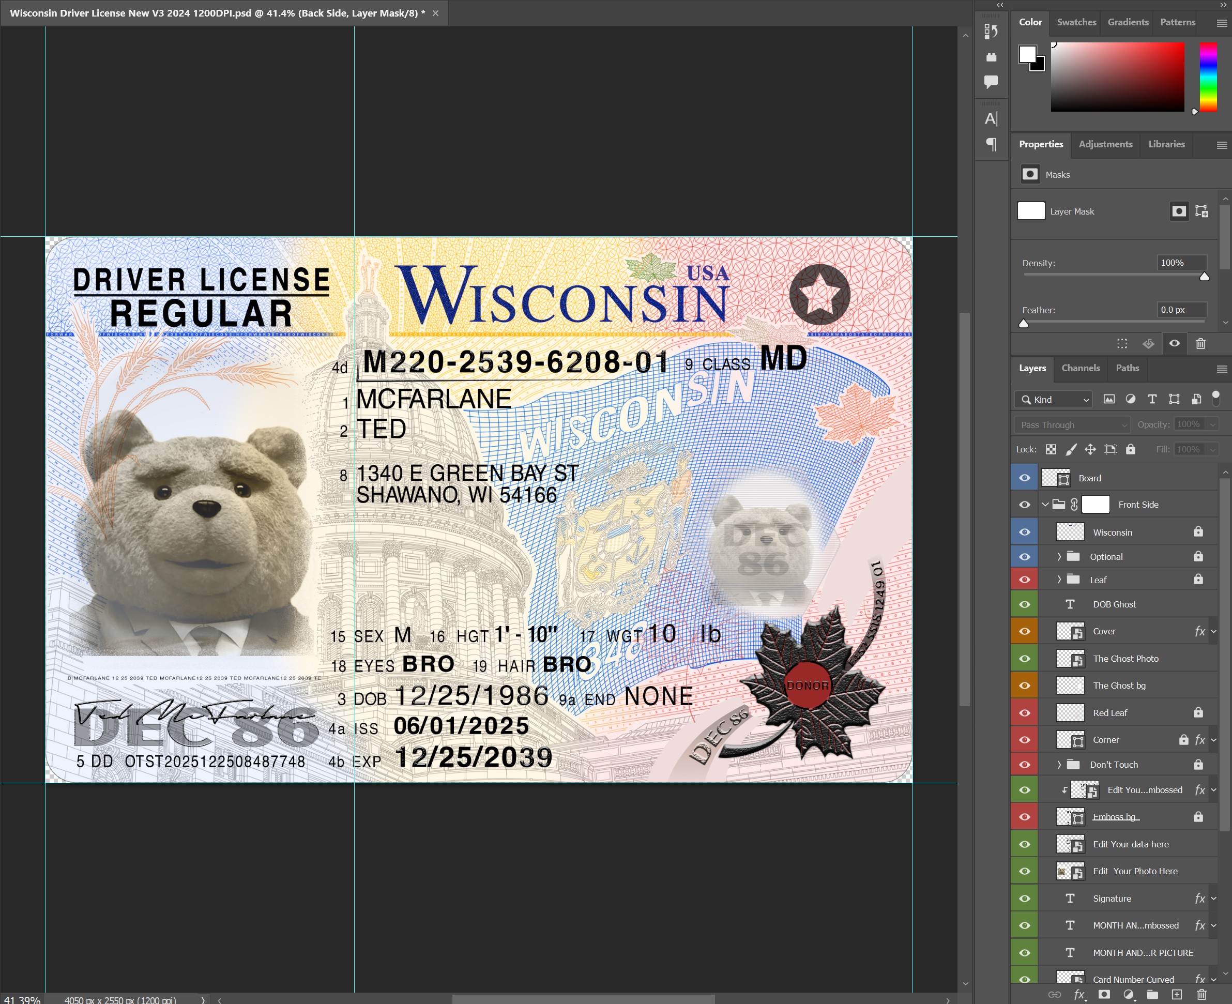
Task: Switch to the Libraries tab
Action: click(1166, 144)
